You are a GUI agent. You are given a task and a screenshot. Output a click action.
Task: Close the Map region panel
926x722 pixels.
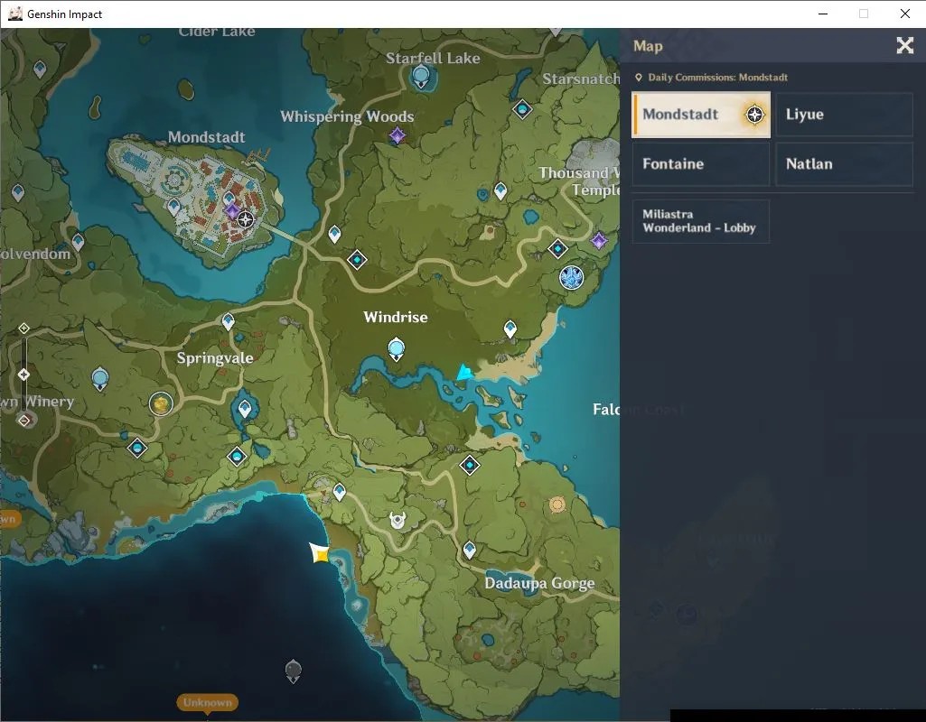coord(904,45)
